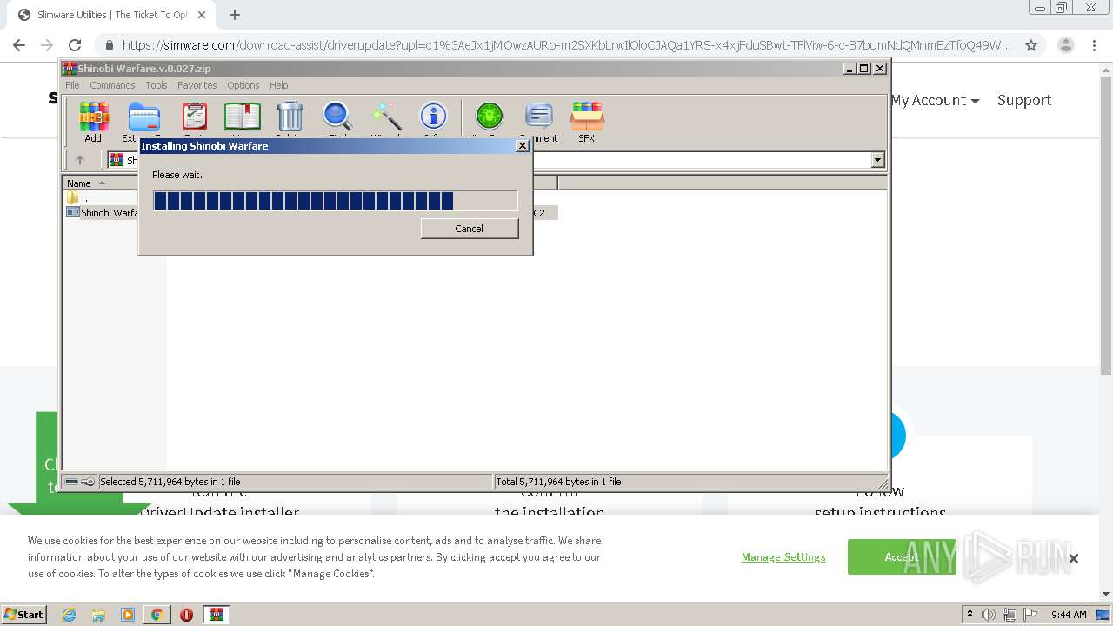
Task: Open the WinRAR Favorites menu
Action: (x=197, y=85)
